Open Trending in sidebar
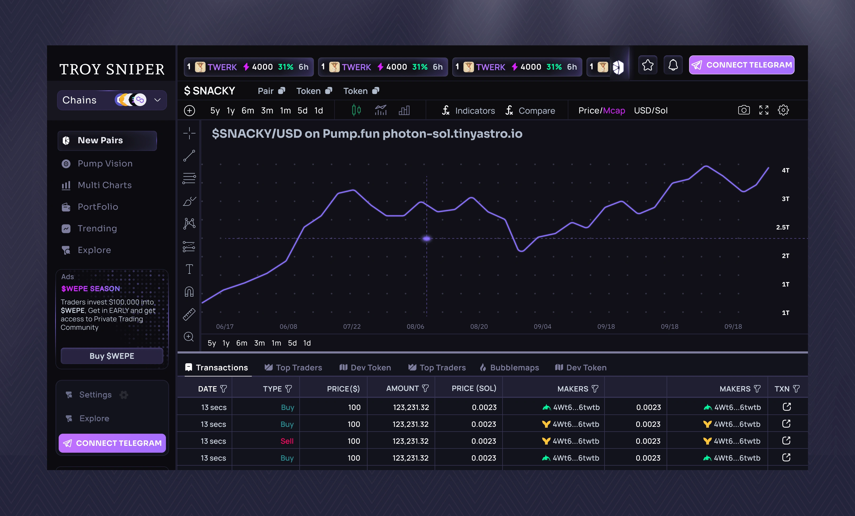855x516 pixels. pos(89,228)
